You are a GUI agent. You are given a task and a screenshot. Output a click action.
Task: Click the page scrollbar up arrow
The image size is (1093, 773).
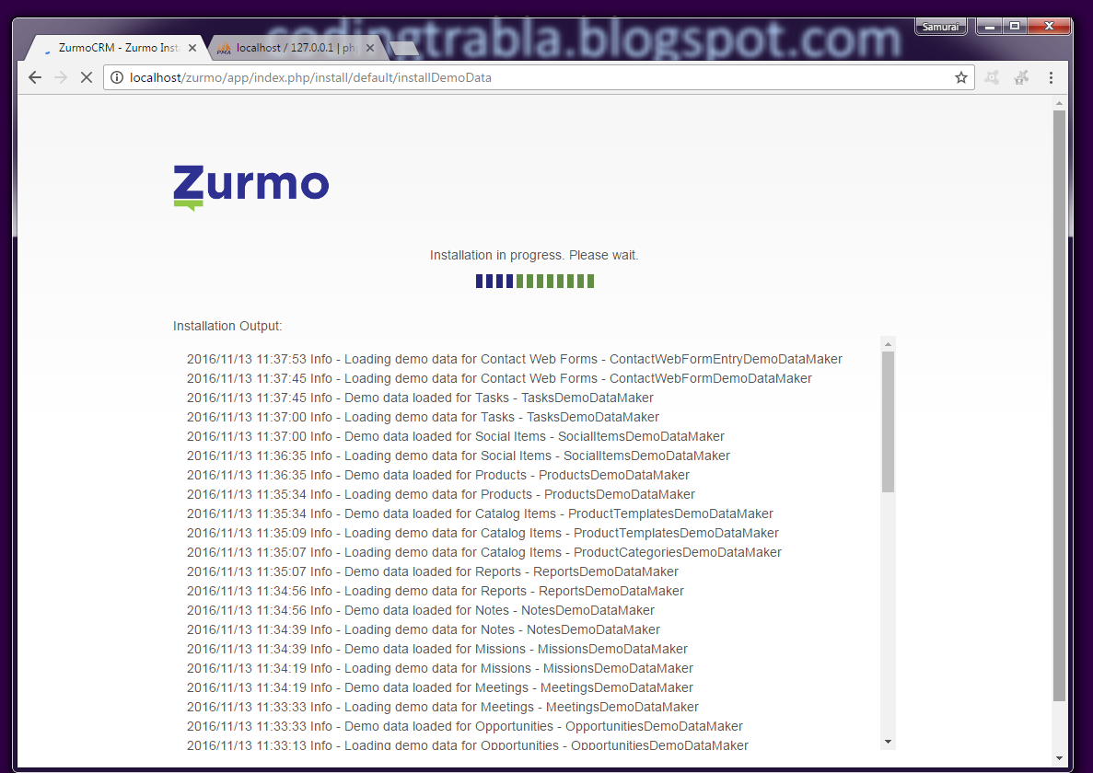tap(1059, 103)
